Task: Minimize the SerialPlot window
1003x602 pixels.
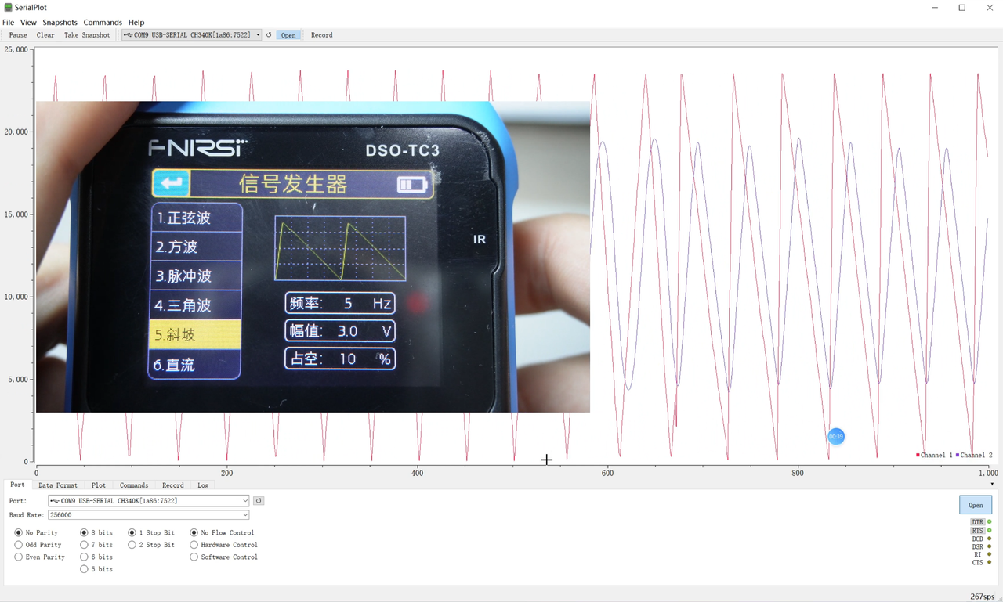Action: click(935, 8)
